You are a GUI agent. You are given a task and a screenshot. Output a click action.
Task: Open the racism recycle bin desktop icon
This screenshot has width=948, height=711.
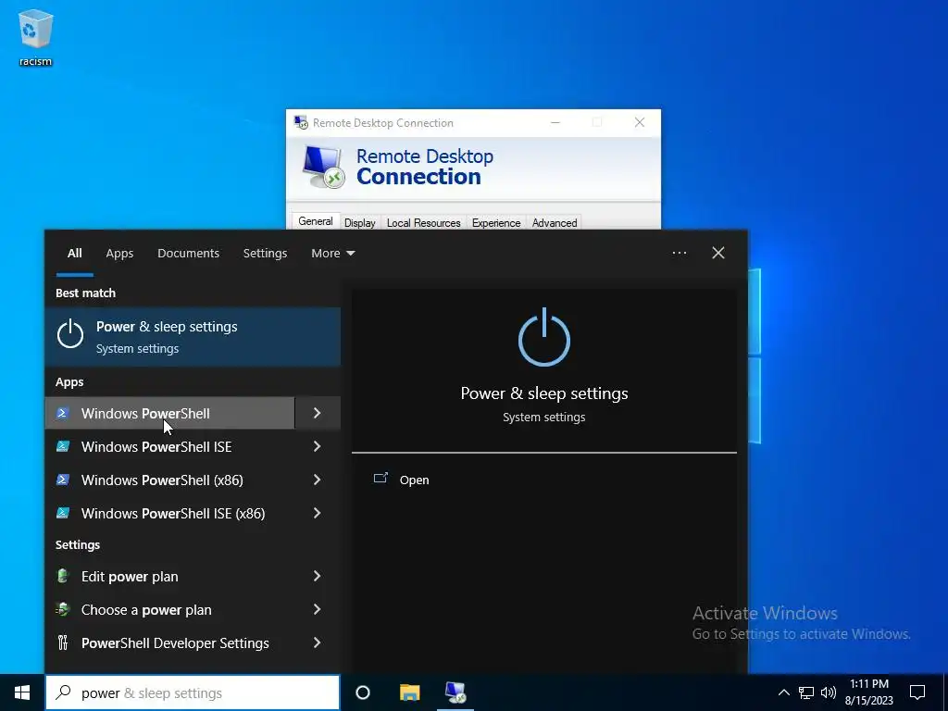point(36,37)
